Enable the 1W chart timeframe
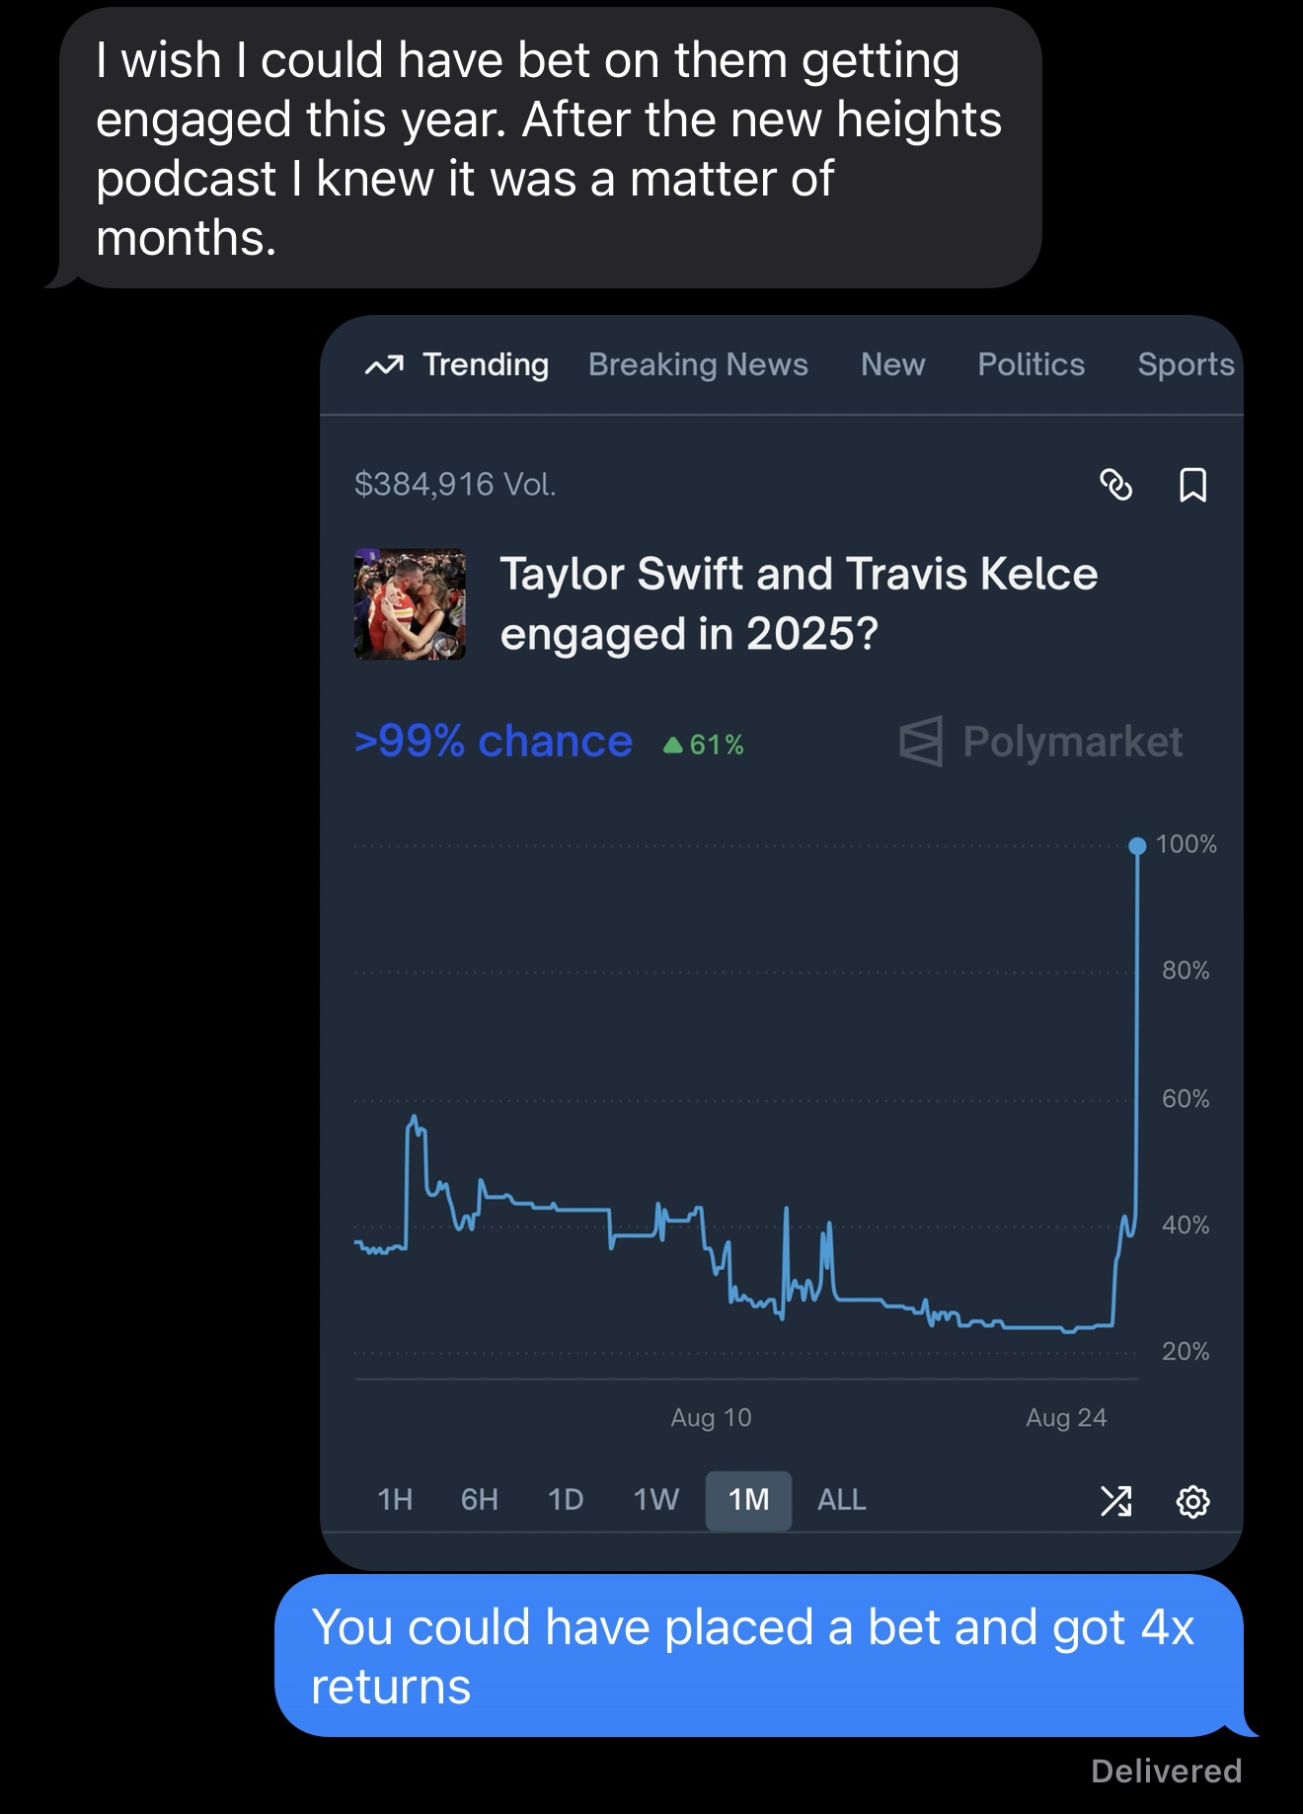This screenshot has width=1303, height=1814. point(657,1501)
